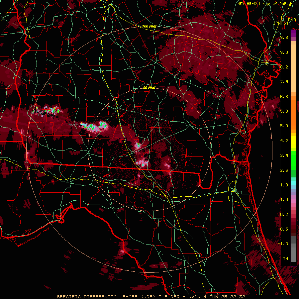Click the 0.5 DEG elevation text in the caption
The width and height of the screenshot is (299, 299).
(170, 297)
